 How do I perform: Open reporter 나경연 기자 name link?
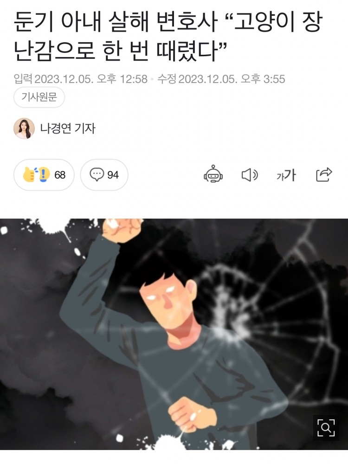pos(68,128)
